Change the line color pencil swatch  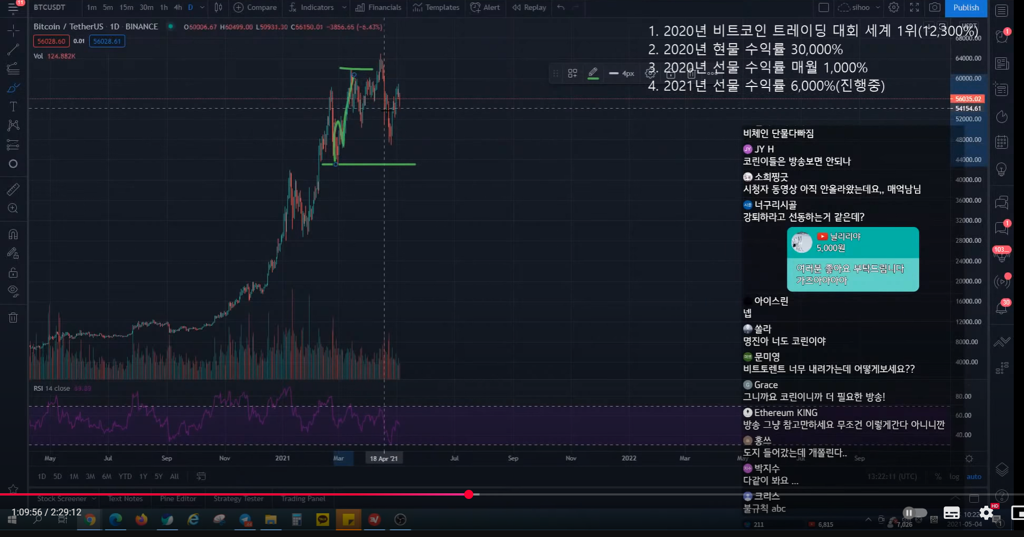(x=593, y=73)
